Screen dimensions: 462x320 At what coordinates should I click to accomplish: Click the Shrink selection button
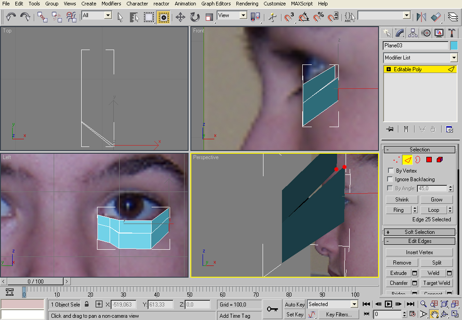tap(402, 200)
